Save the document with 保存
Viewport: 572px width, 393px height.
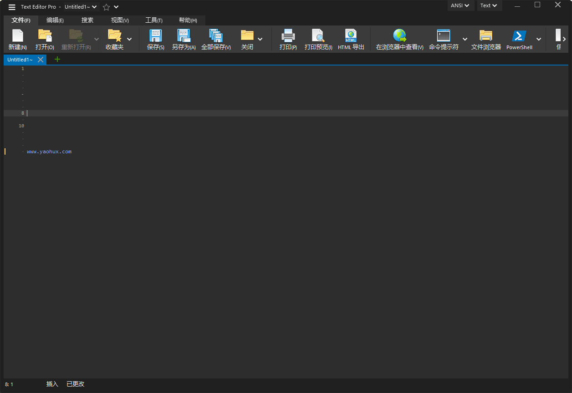[155, 39]
